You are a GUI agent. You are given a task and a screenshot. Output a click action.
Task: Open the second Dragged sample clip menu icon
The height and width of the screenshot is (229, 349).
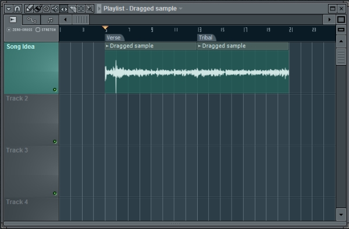coord(200,46)
